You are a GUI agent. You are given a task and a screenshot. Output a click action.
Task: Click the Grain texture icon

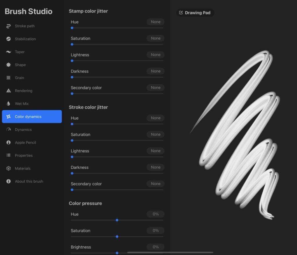(x=8, y=78)
